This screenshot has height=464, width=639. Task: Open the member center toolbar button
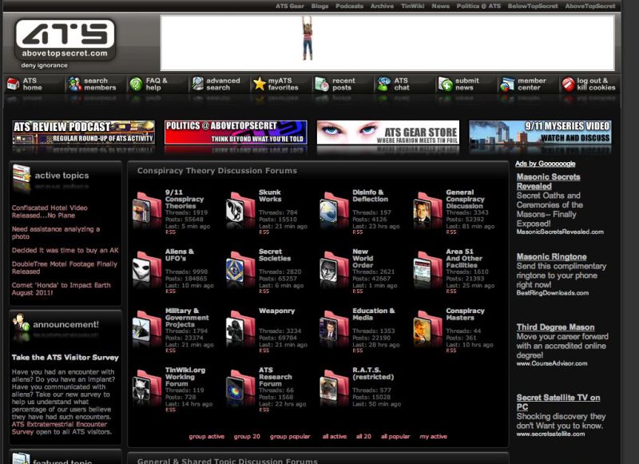(x=524, y=84)
